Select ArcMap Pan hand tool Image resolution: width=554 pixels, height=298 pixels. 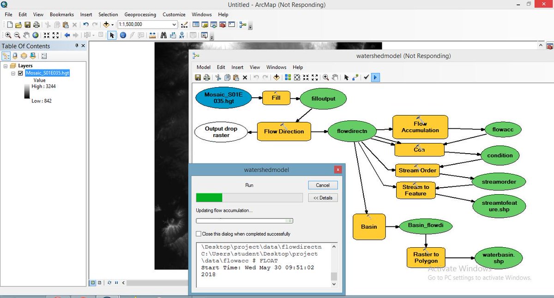click(x=26, y=35)
